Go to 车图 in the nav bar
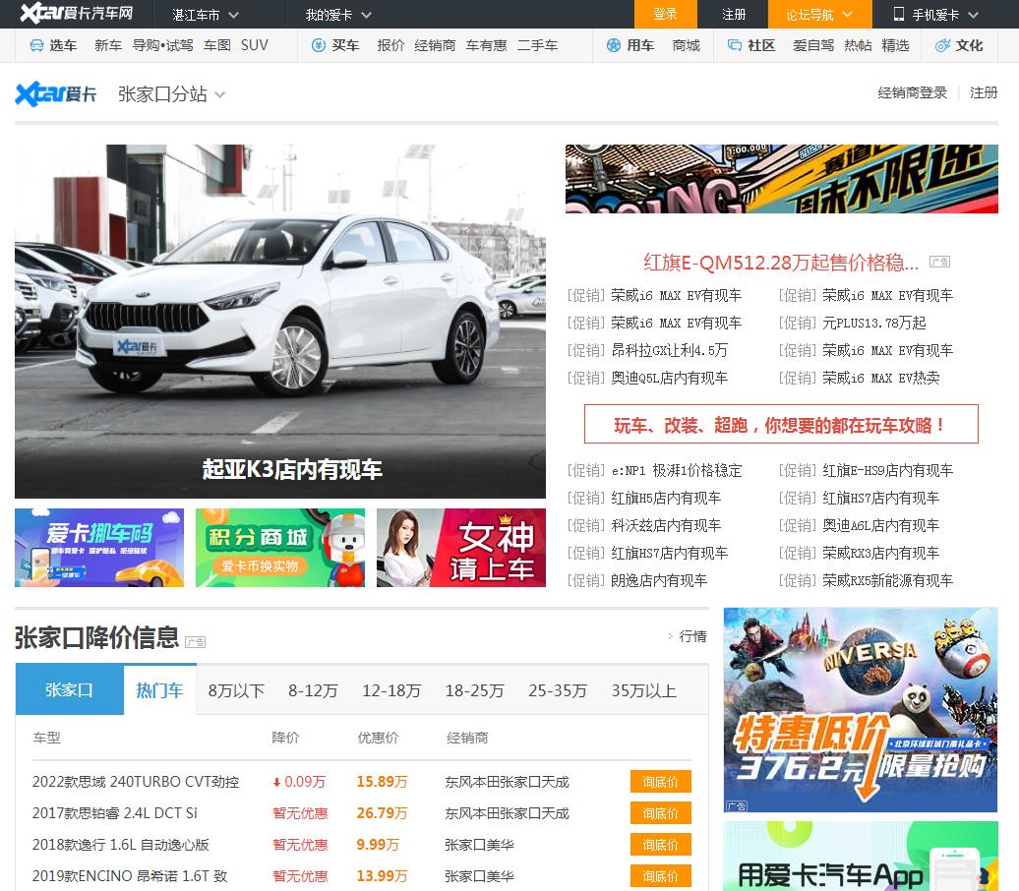 pos(217,45)
